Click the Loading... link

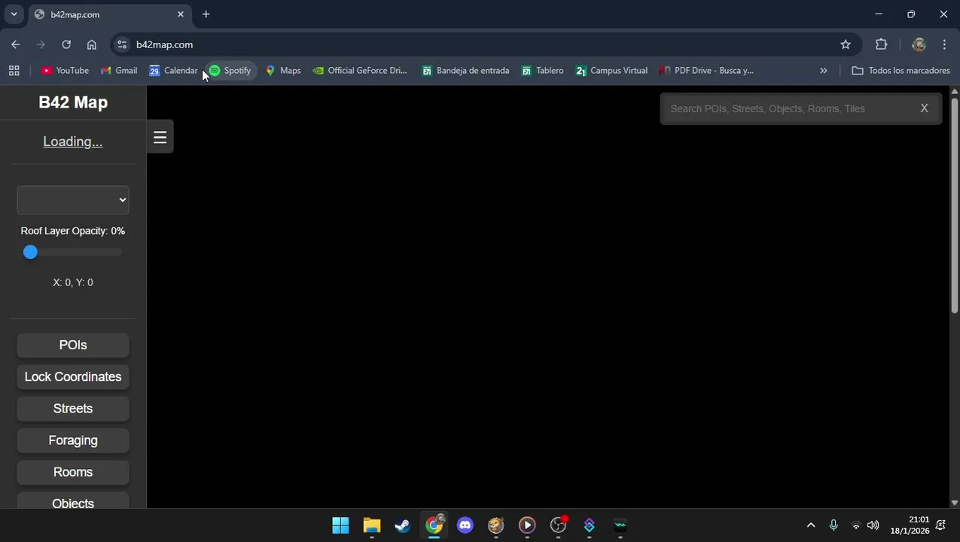coord(73,142)
